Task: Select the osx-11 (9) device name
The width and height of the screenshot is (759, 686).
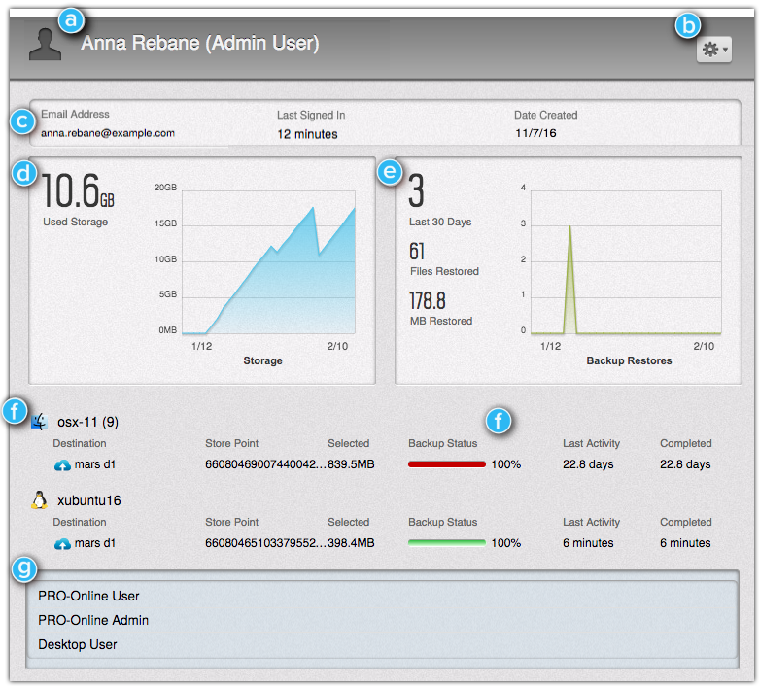Action: [x=88, y=422]
